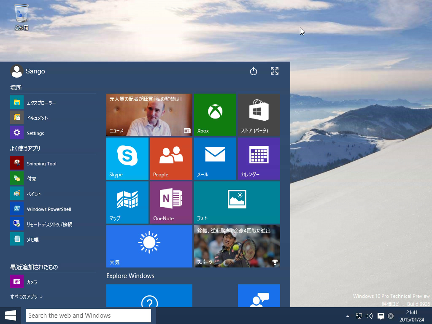The image size is (432, 324).
Task: Open メモ帳 notepad
Action: click(x=53, y=239)
